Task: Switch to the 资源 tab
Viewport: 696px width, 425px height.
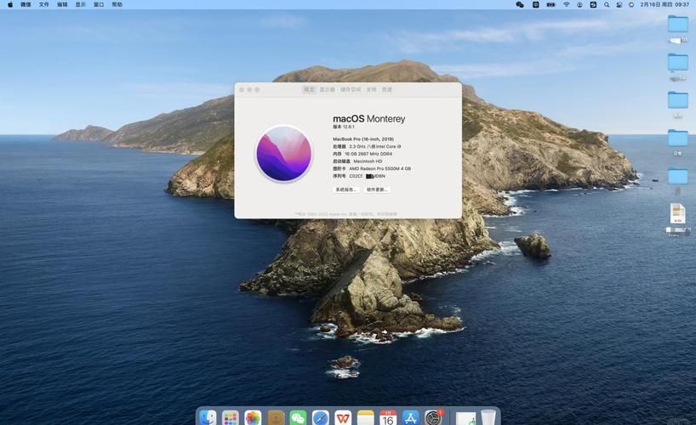Action: 387,89
